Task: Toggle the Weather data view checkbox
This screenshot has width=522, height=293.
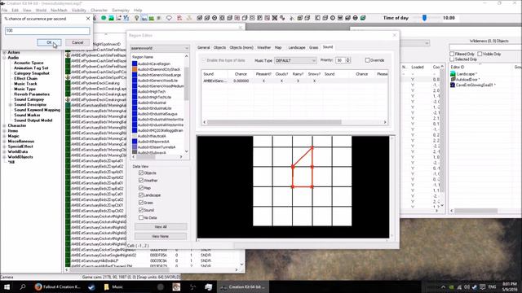Action: [x=141, y=181]
